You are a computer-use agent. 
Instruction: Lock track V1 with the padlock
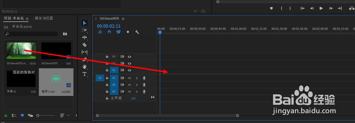tap(107, 70)
